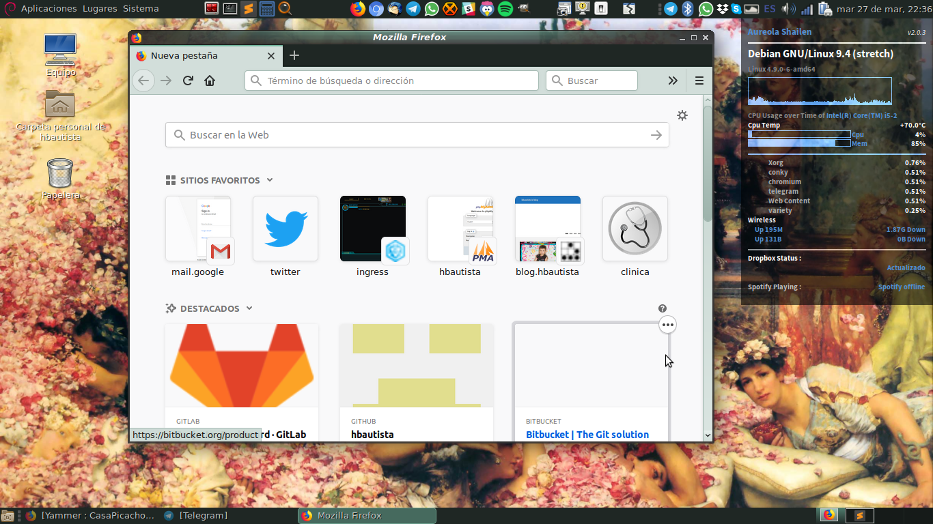This screenshot has height=524, width=933.
Task: Open the blog.hbautista favorite site
Action: 548,237
